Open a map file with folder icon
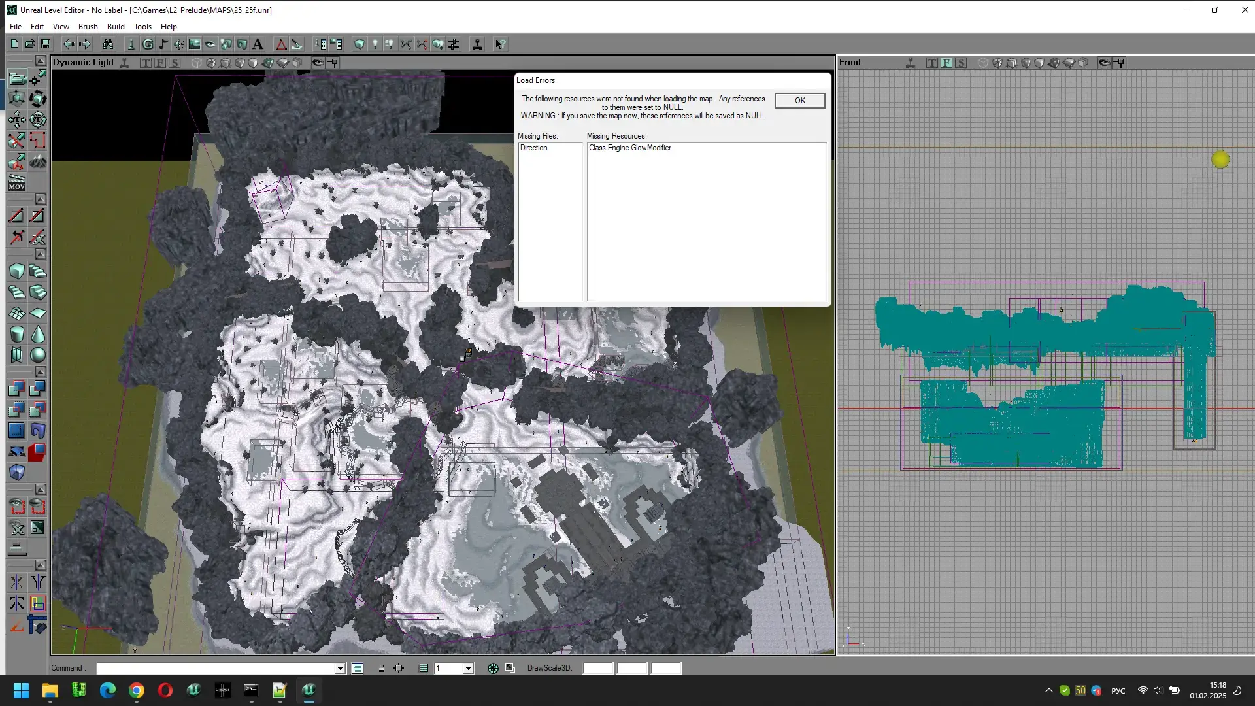Viewport: 1255px width, 706px height. (30, 44)
